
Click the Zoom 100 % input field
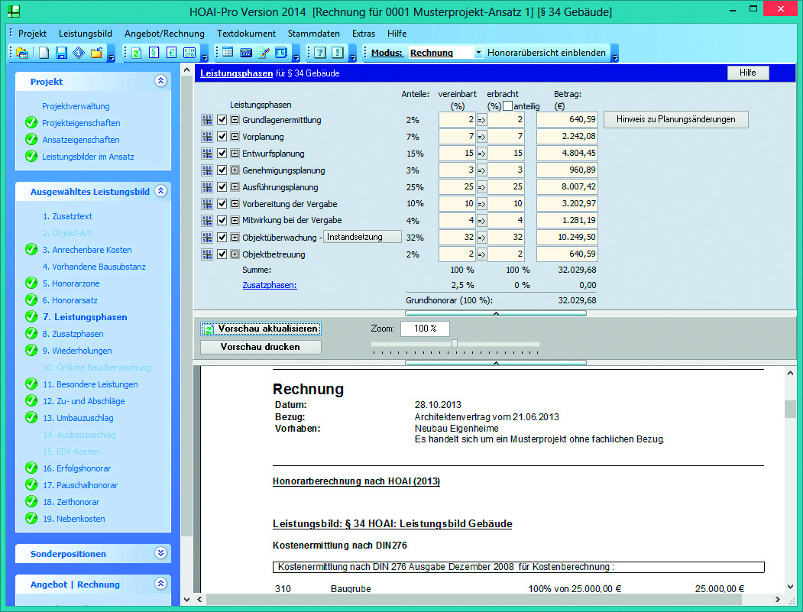click(425, 329)
